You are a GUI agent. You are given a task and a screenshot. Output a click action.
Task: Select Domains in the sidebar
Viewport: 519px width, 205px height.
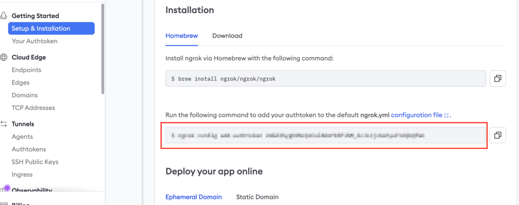click(25, 95)
